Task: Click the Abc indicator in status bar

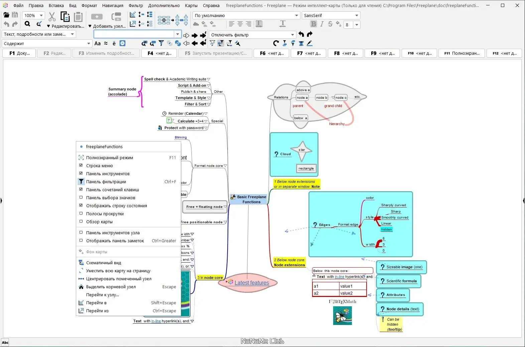Action: [x=5, y=342]
